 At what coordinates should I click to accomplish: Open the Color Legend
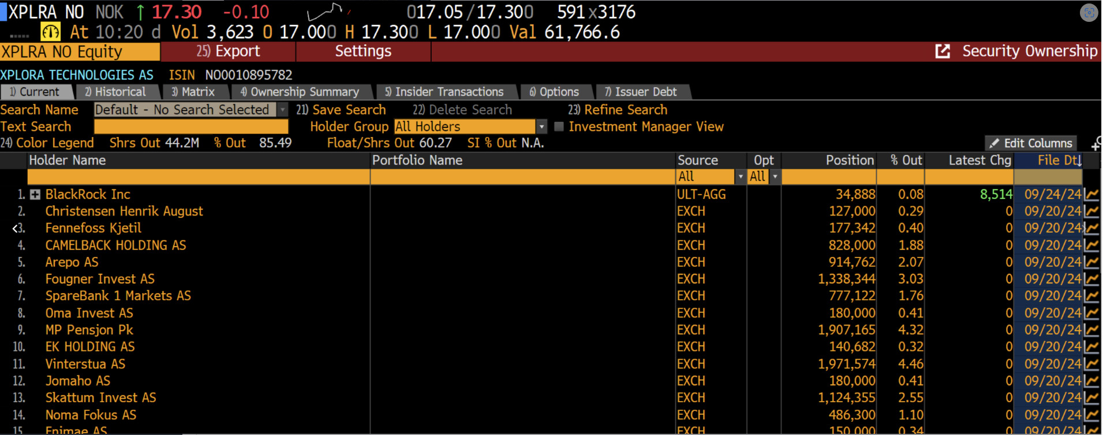pos(47,143)
